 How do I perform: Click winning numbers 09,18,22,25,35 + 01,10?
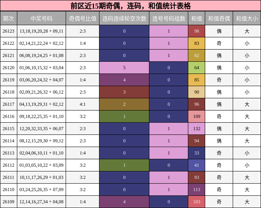[x=41, y=116]
